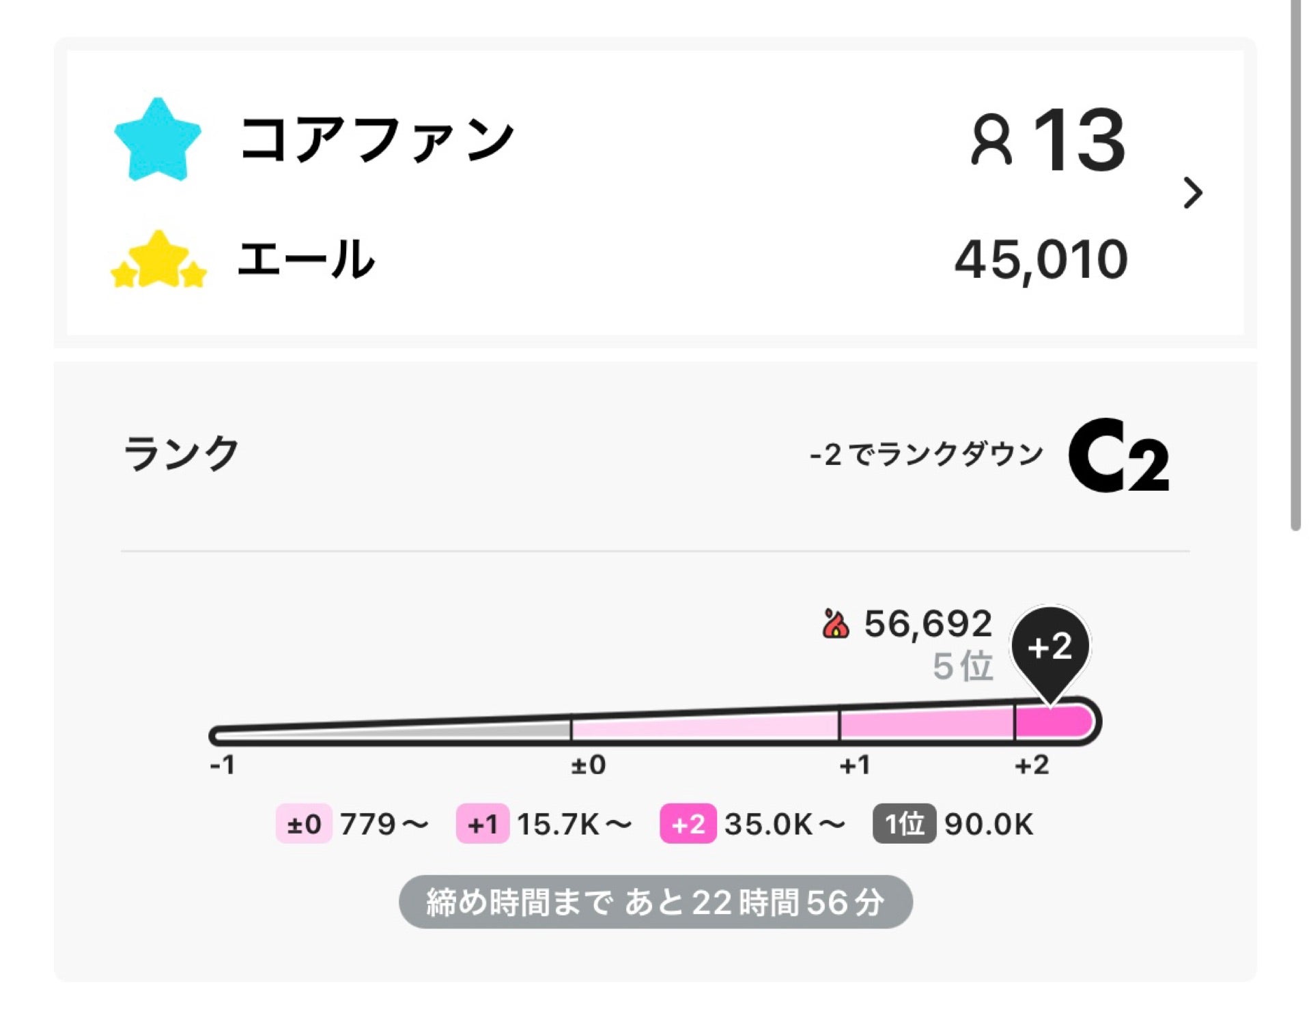Click the 56,692 current score value
The height and width of the screenshot is (1011, 1311).
click(928, 623)
